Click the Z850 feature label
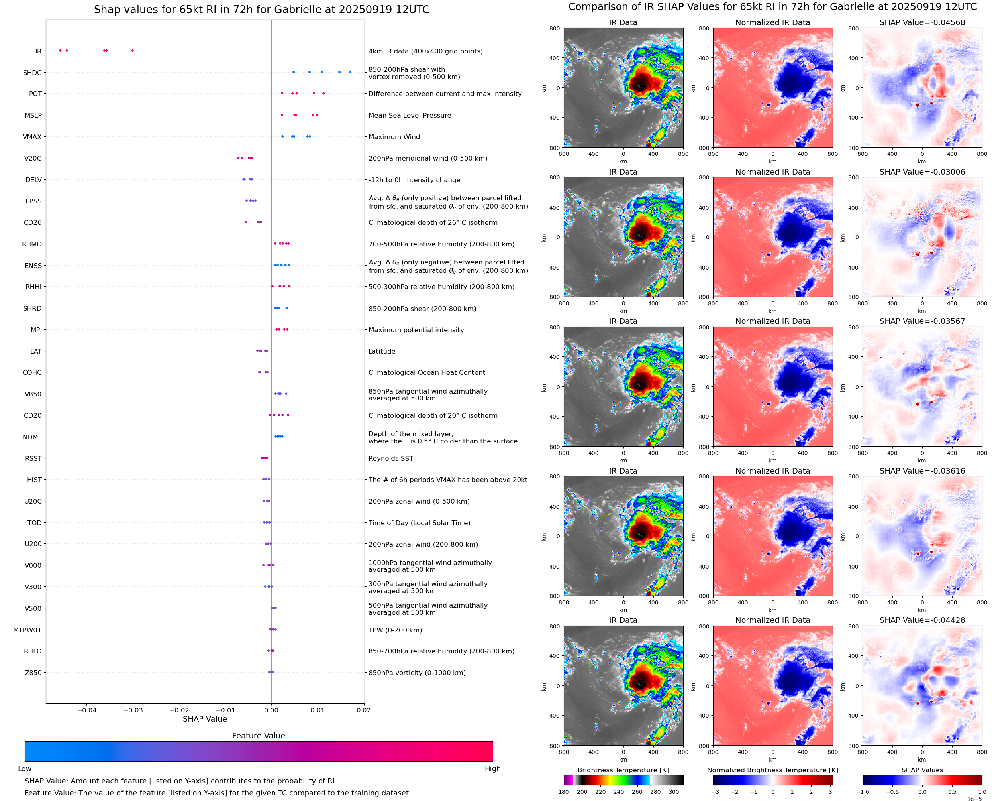992x801 pixels. pos(33,673)
